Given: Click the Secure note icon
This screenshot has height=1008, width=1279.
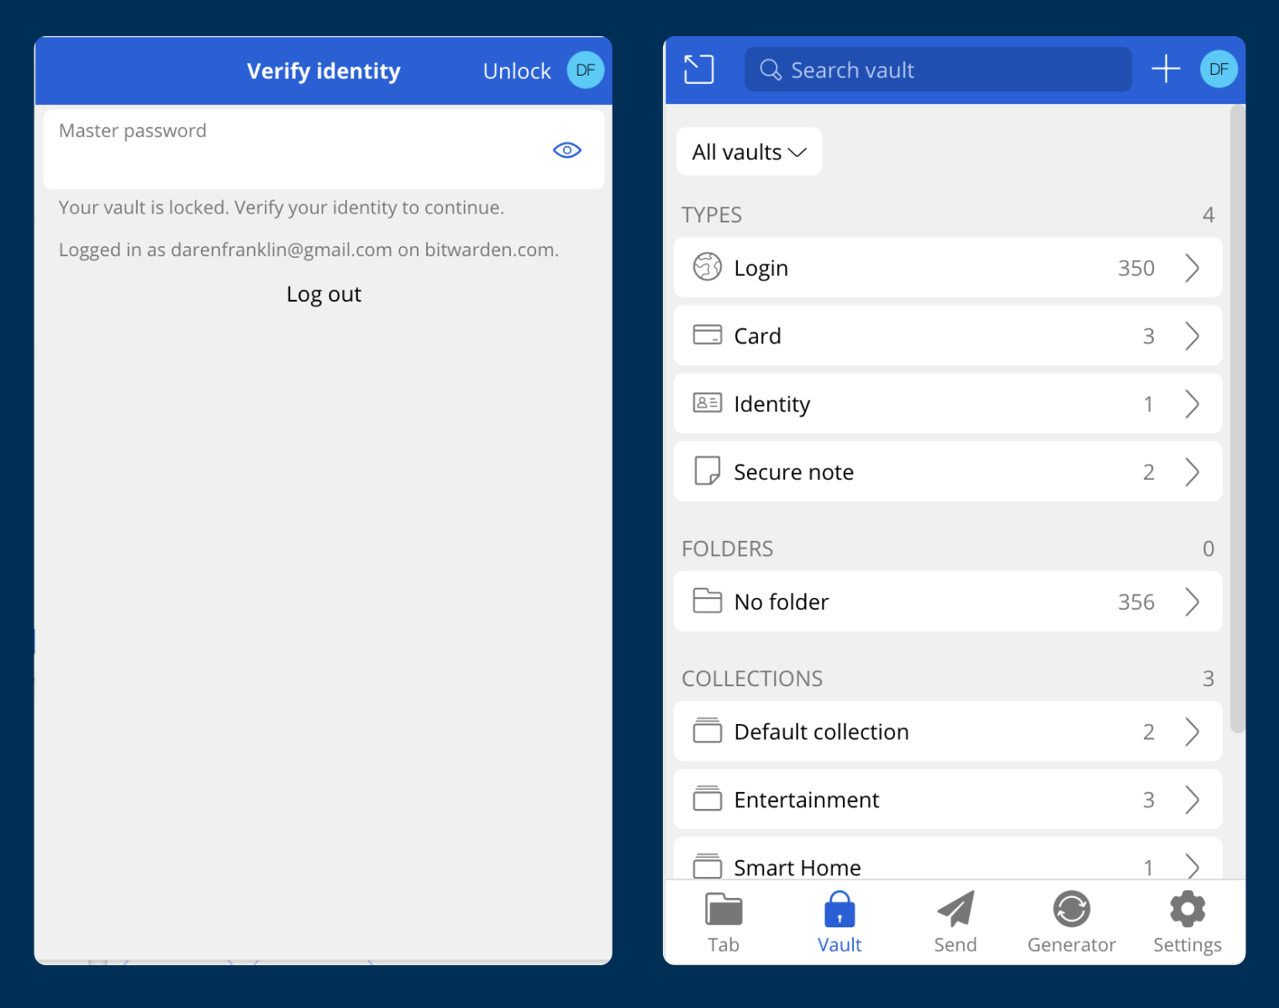Looking at the screenshot, I should click(x=707, y=471).
